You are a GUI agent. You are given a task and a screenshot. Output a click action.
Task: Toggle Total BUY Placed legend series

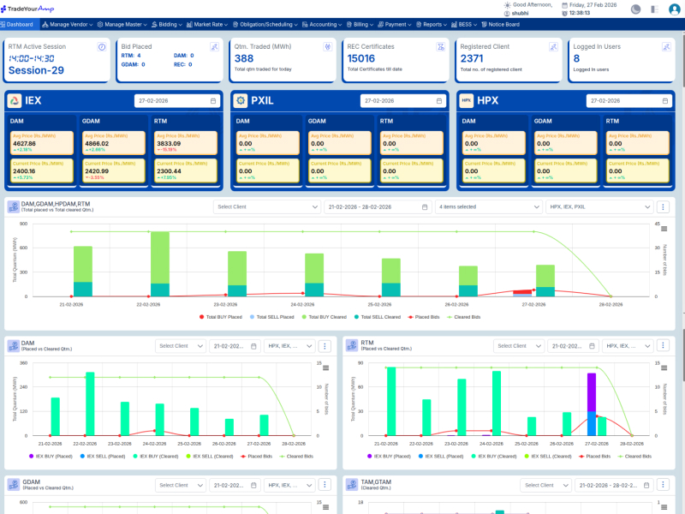click(x=221, y=317)
